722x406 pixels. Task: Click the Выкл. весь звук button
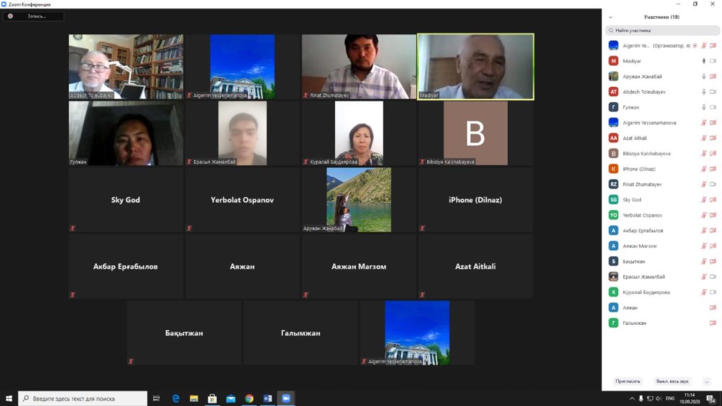(673, 381)
